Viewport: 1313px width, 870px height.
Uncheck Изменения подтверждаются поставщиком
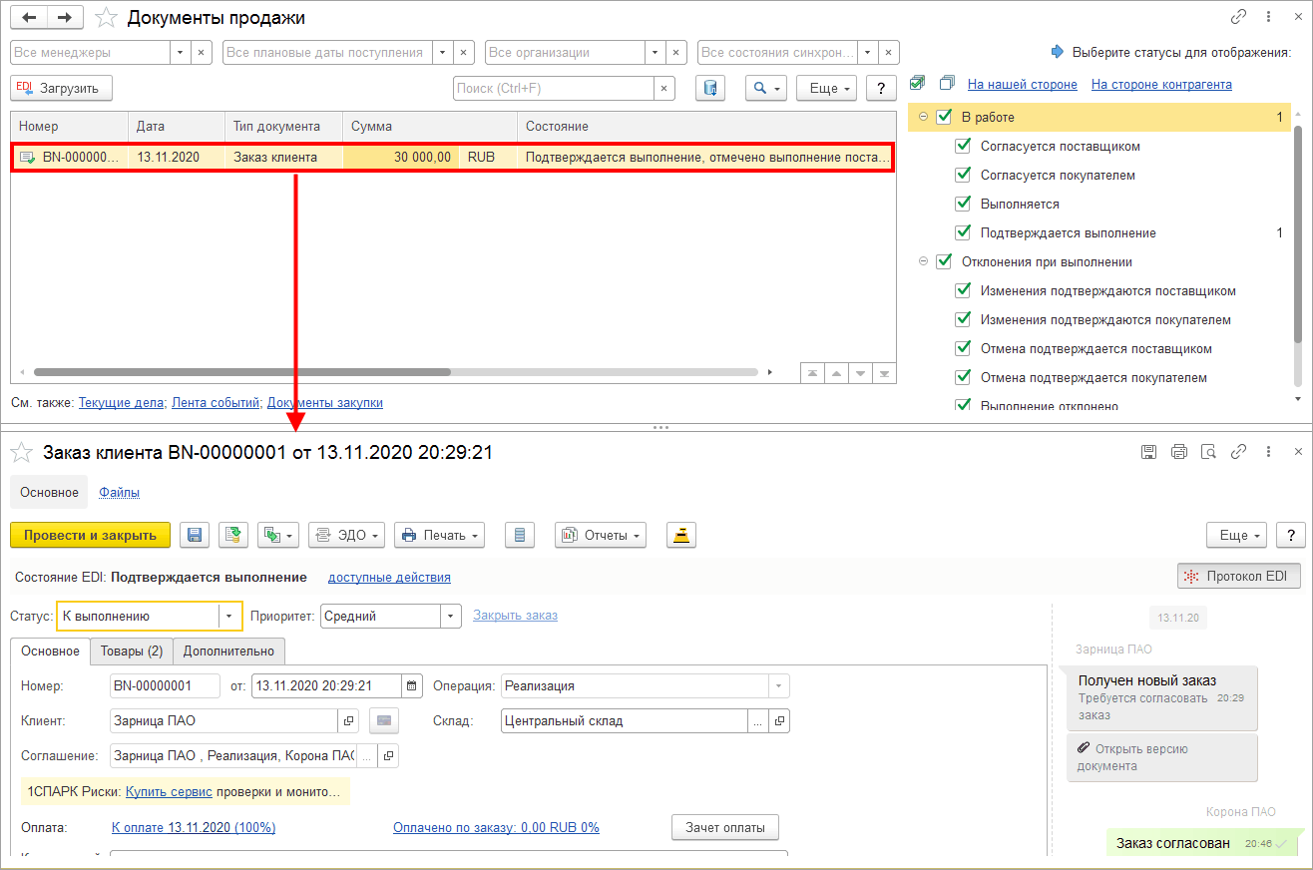(963, 290)
